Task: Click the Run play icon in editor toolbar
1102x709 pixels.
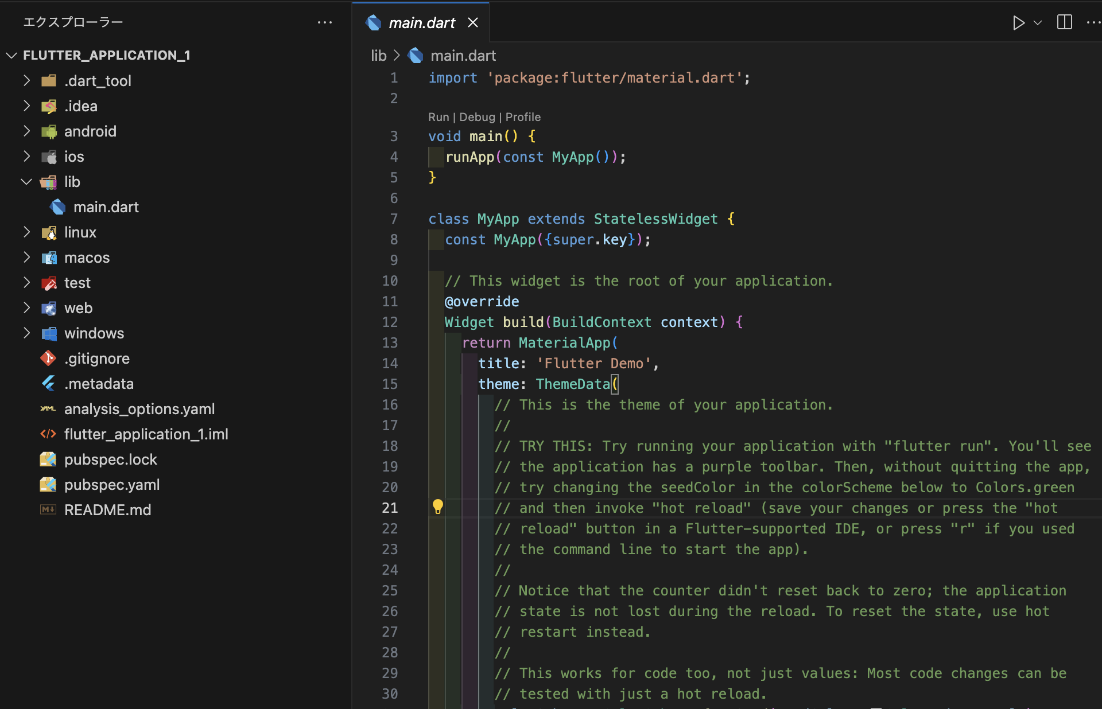Action: pos(1018,23)
